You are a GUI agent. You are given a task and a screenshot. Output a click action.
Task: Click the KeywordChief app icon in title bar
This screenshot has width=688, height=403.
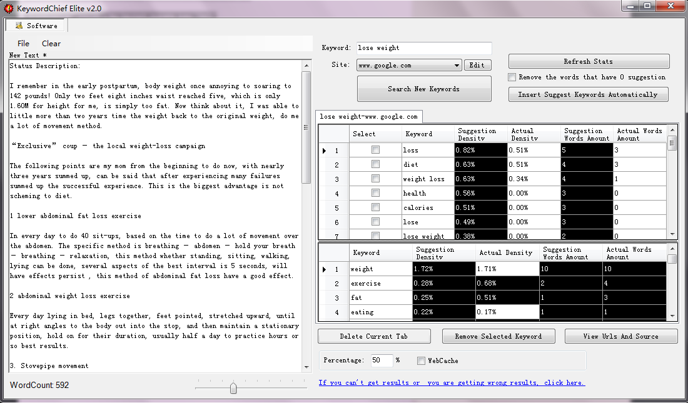[9, 8]
